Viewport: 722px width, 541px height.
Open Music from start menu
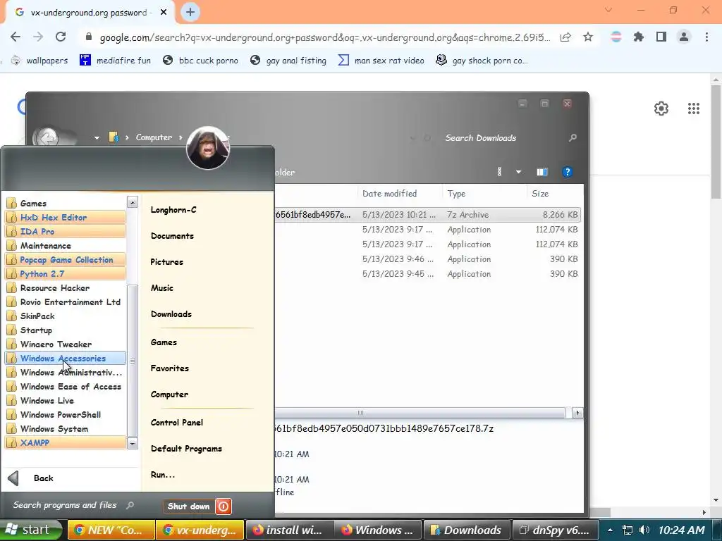(x=162, y=288)
